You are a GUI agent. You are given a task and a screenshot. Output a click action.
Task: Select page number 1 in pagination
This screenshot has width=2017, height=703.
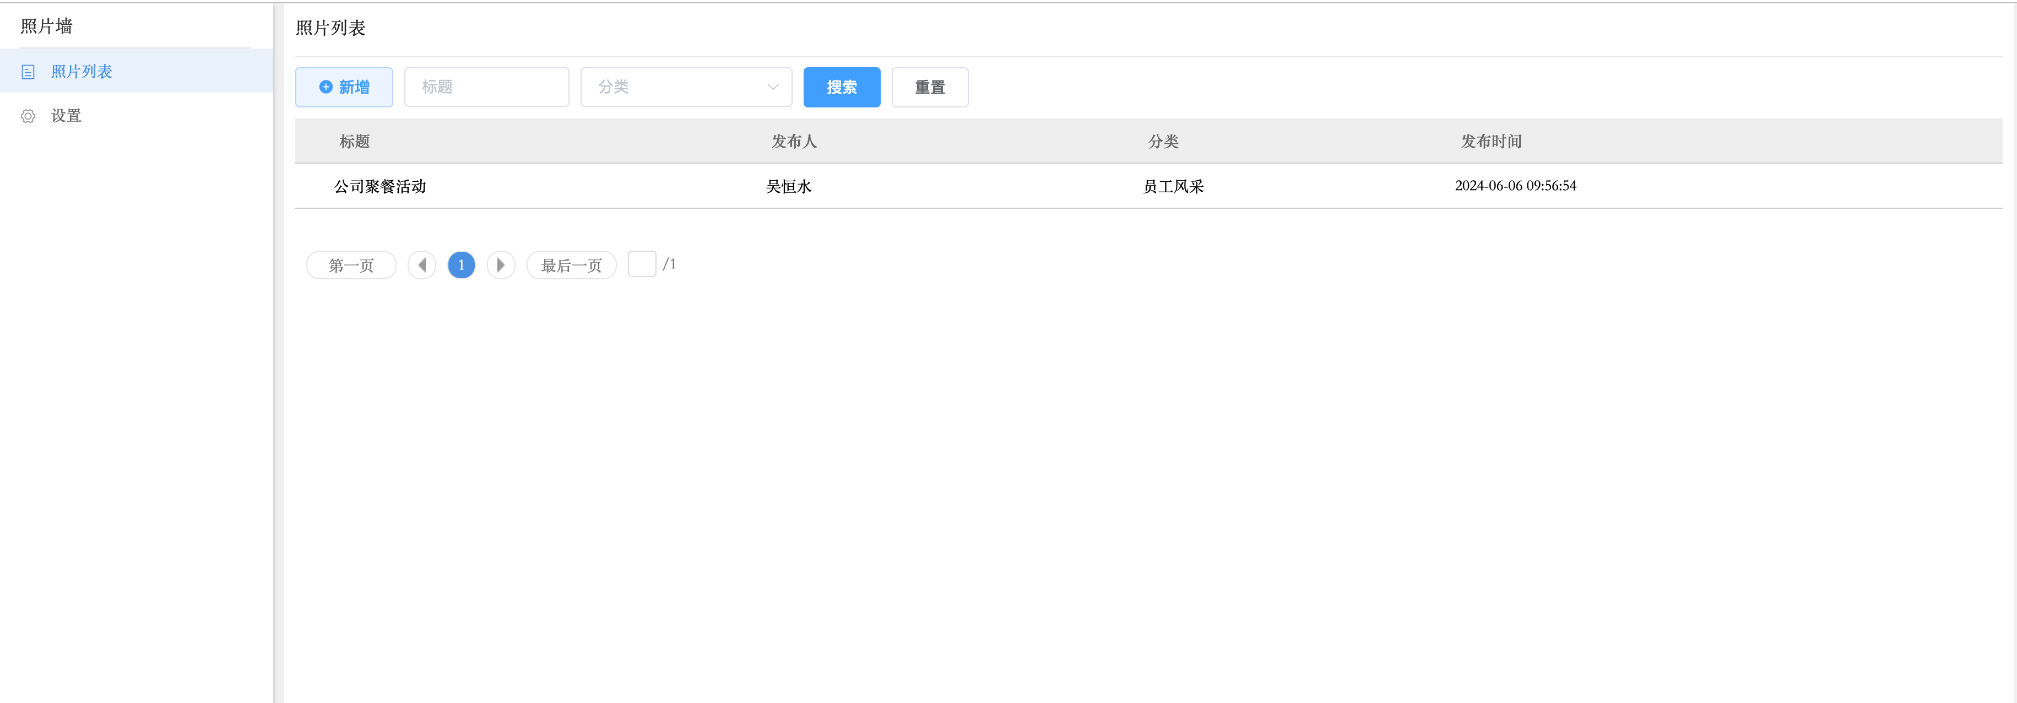tap(461, 264)
